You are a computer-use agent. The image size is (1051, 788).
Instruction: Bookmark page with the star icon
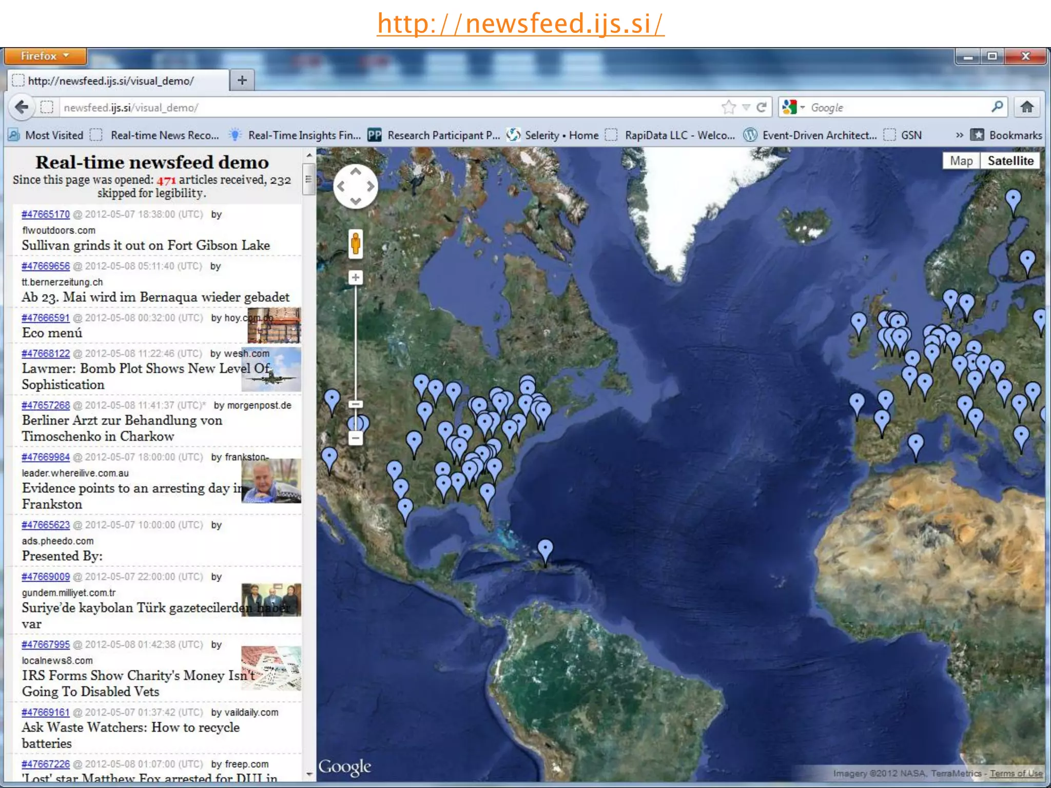click(728, 107)
